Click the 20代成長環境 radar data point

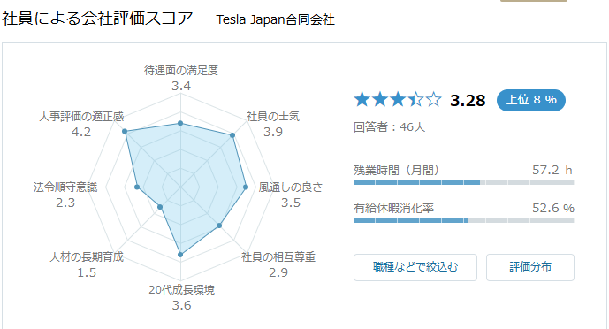(180, 255)
